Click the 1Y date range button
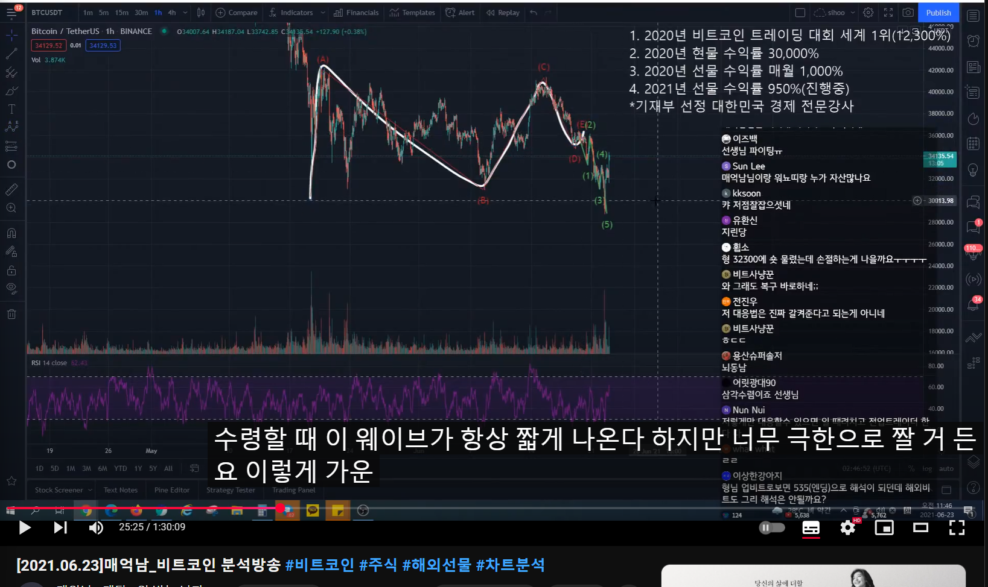This screenshot has width=988, height=587. tap(138, 468)
